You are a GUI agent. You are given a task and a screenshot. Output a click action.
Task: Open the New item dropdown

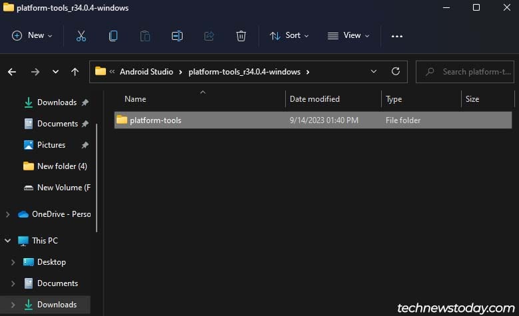32,36
